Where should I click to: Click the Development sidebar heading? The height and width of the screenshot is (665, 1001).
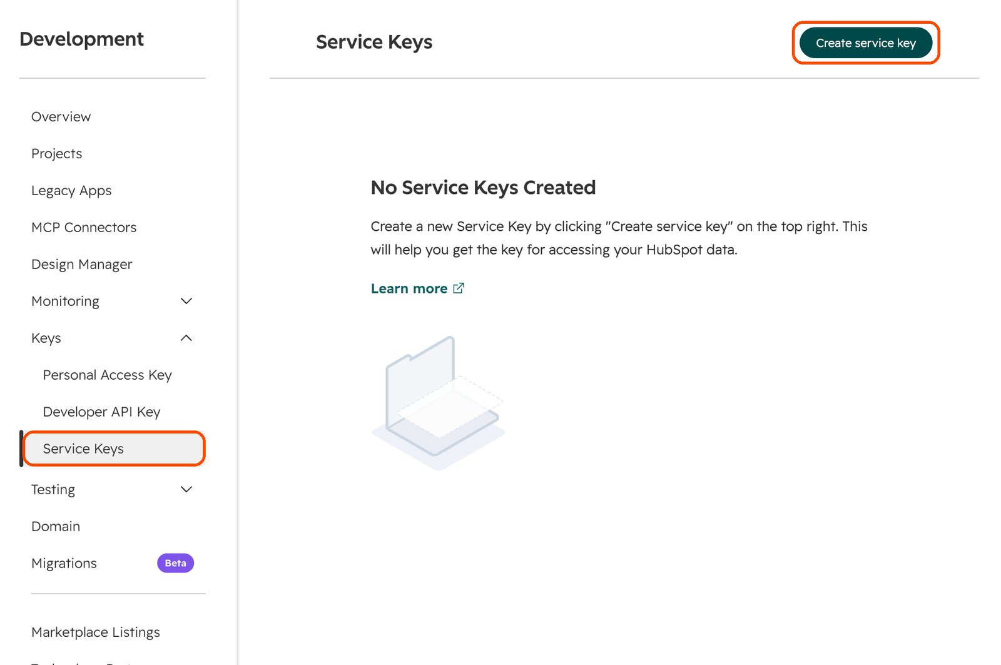coord(82,39)
